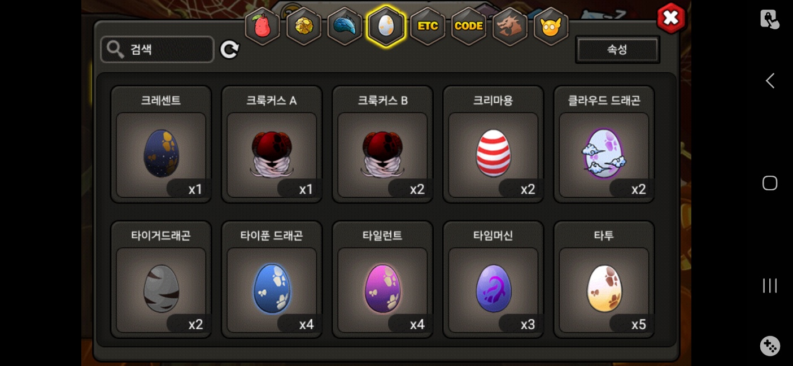Select the 크룩커스 B nest egg

(382, 144)
